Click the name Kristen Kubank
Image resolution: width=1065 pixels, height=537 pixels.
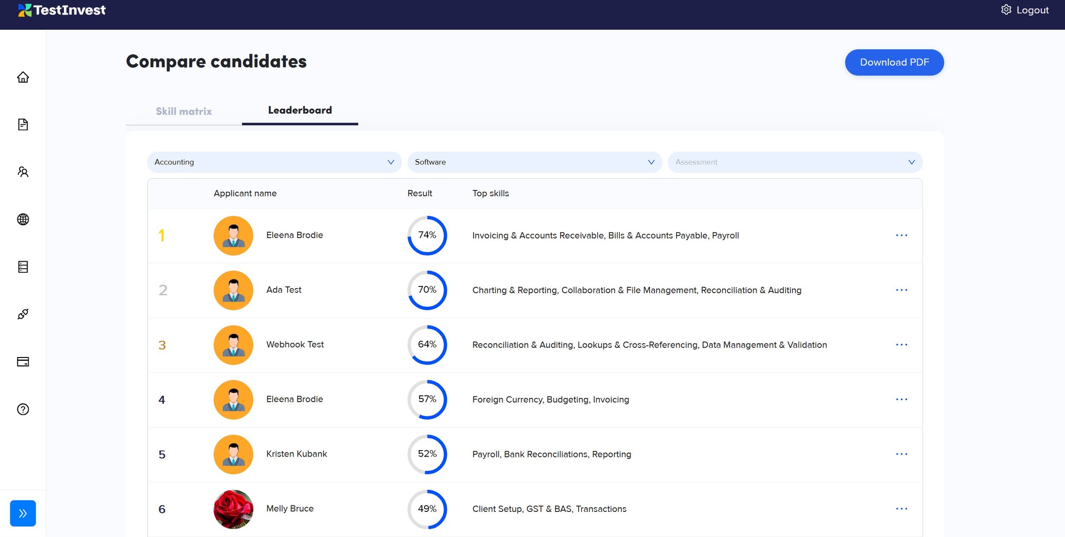pyautogui.click(x=296, y=454)
